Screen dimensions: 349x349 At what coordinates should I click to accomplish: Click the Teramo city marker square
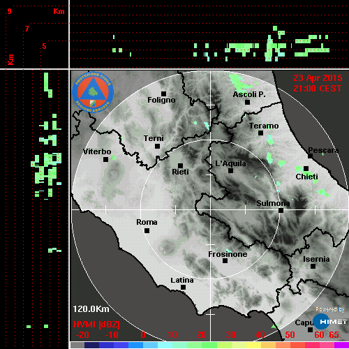tap(261, 133)
